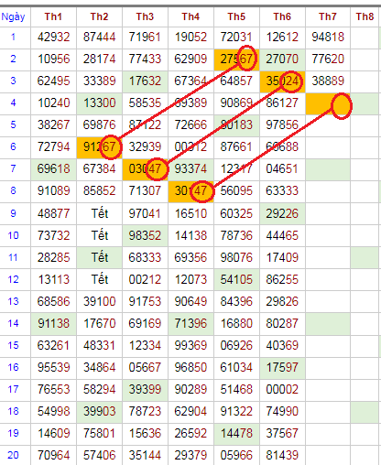Click highlighted cell 29226
The image size is (381, 465).
click(x=282, y=213)
